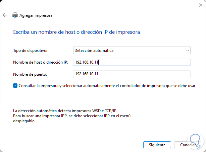Image resolution: width=206 pixels, height=152 pixels.
Task: Click the Nombre de puerto label
Action: tap(30, 74)
